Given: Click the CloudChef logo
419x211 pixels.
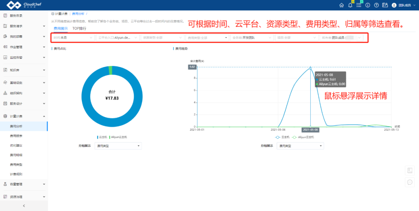Looking at the screenshot, I should click(x=24, y=5).
